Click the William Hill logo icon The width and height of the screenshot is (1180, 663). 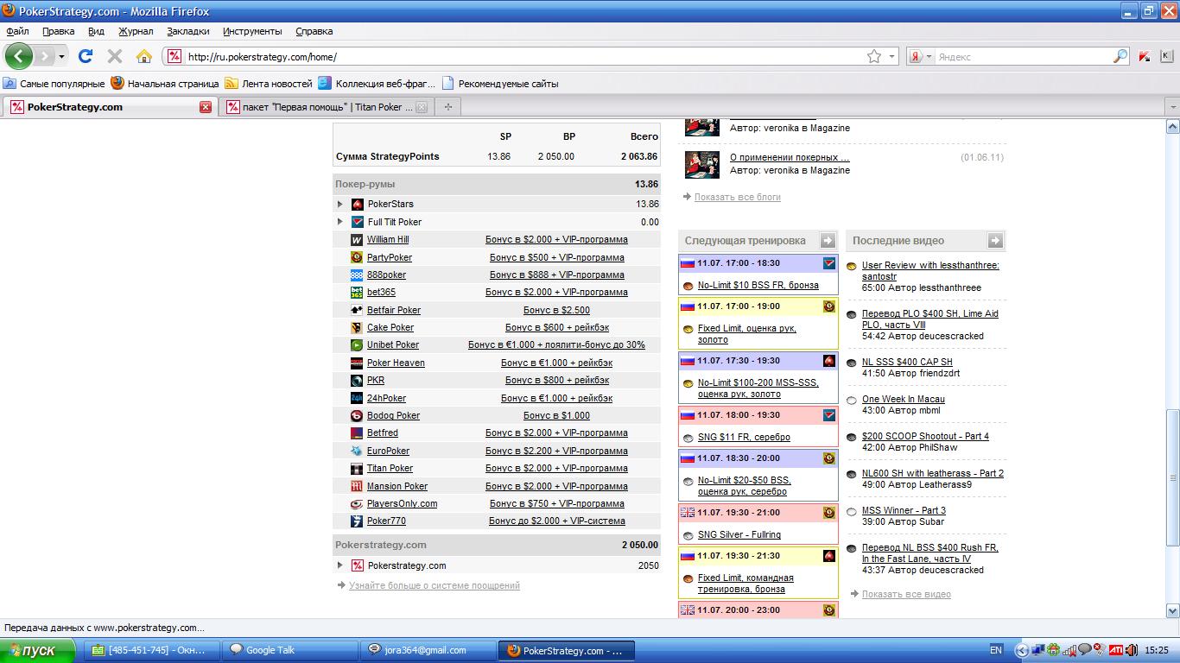[x=357, y=240]
